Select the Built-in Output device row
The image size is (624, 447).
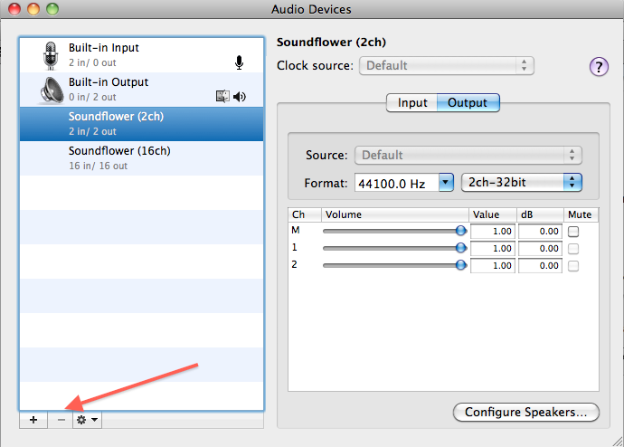coord(141,90)
